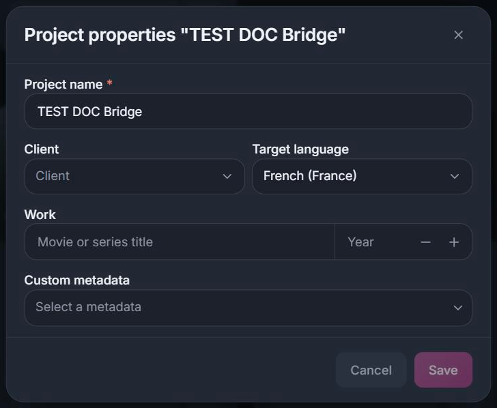The width and height of the screenshot is (497, 408).
Task: Click the Custom metadata label
Action: click(x=77, y=280)
